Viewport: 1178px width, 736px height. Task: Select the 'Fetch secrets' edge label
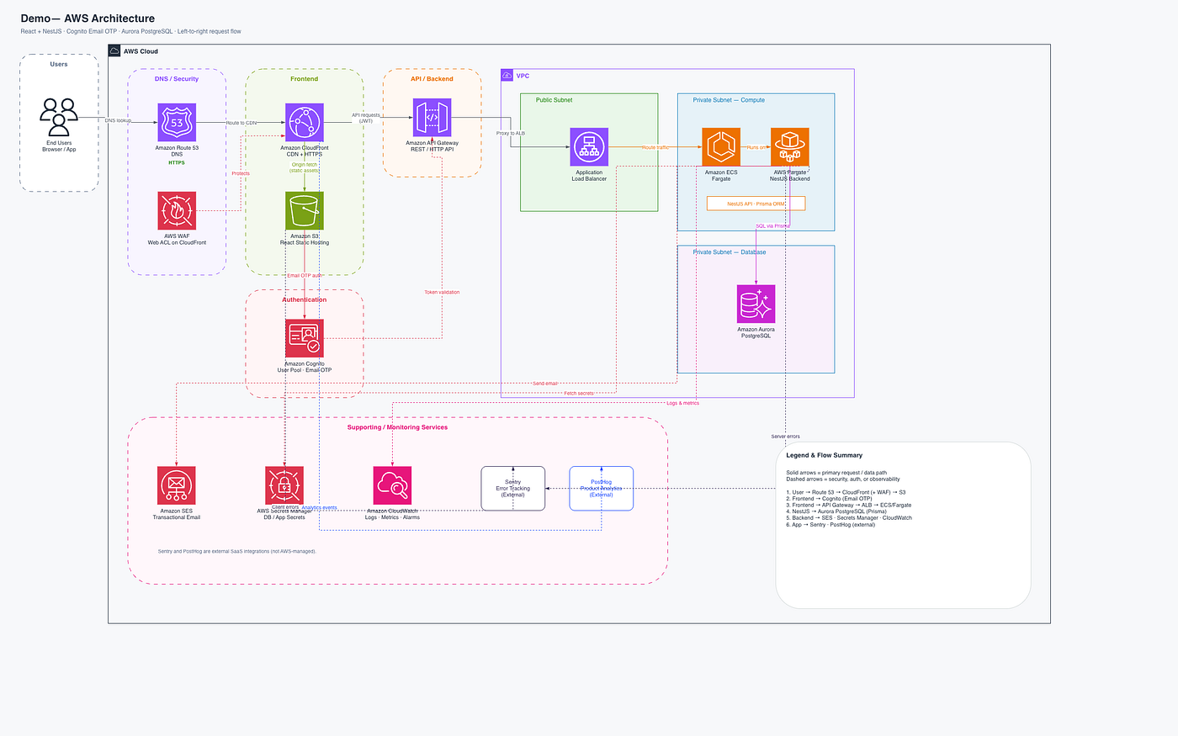click(579, 393)
